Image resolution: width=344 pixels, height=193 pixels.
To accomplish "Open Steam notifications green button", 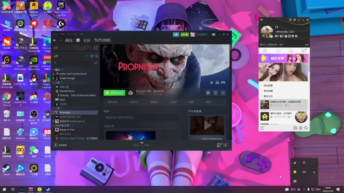I will click(184, 35).
